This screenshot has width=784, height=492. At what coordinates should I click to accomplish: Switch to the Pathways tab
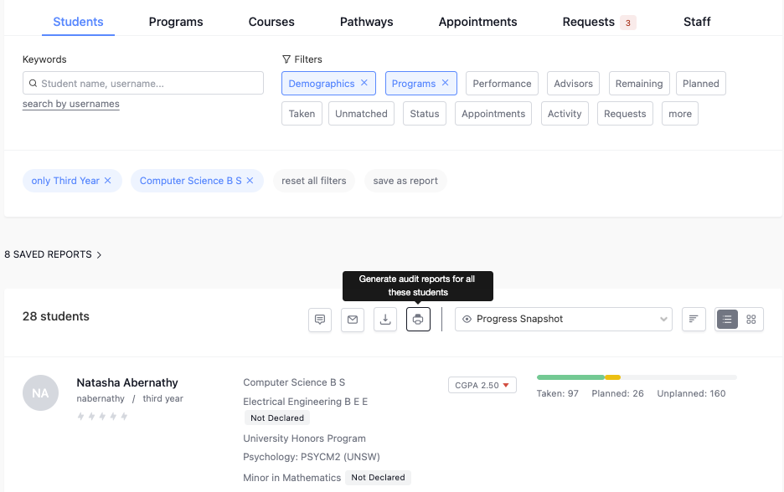(x=367, y=22)
